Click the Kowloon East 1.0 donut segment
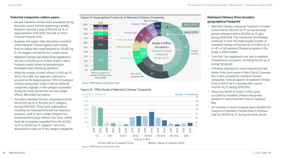This screenshot has width=281, height=158. pos(142,35)
